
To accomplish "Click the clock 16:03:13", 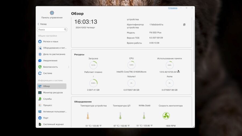I will tap(86, 22).
